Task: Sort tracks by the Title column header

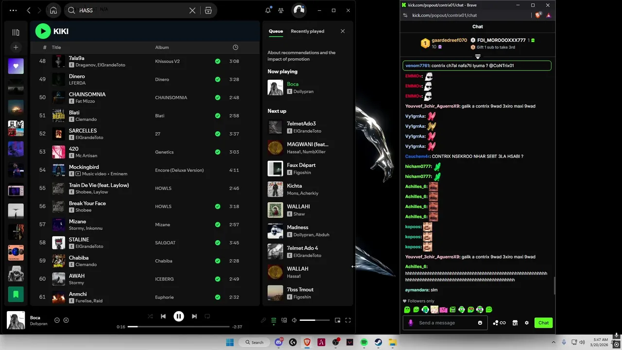Action: coord(56,47)
